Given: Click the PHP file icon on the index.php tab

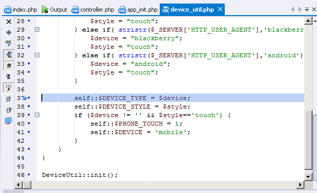Looking at the screenshot, I should pos(8,10).
